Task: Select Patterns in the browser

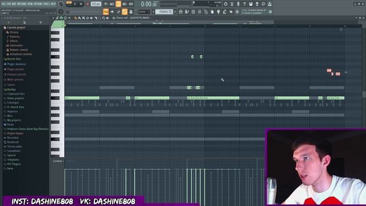Action: pyautogui.click(x=14, y=37)
